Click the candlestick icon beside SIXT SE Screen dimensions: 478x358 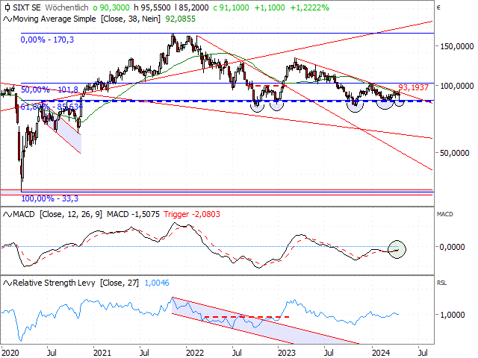coord(7,7)
